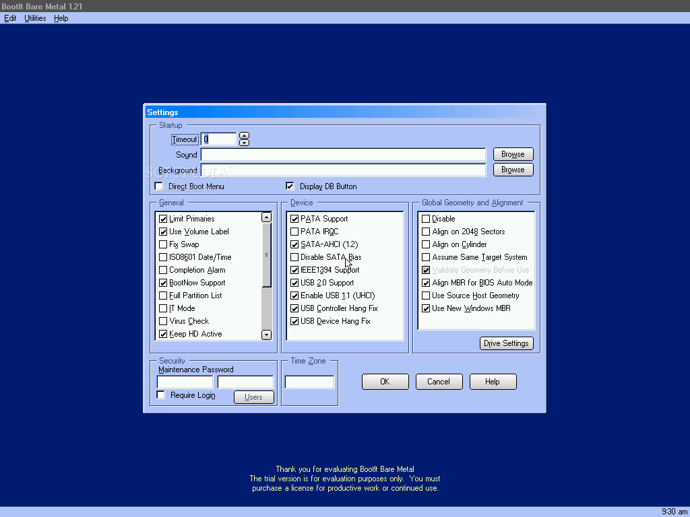
Task: Toggle Display DB Button checkbox
Action: click(290, 186)
